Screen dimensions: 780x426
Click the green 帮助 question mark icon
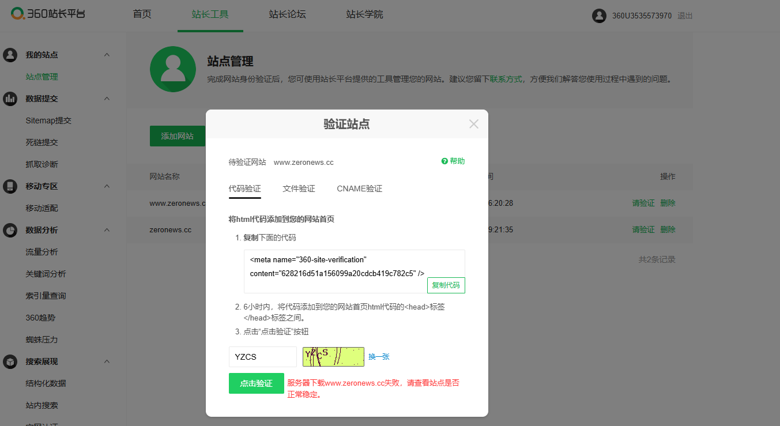[x=444, y=161]
